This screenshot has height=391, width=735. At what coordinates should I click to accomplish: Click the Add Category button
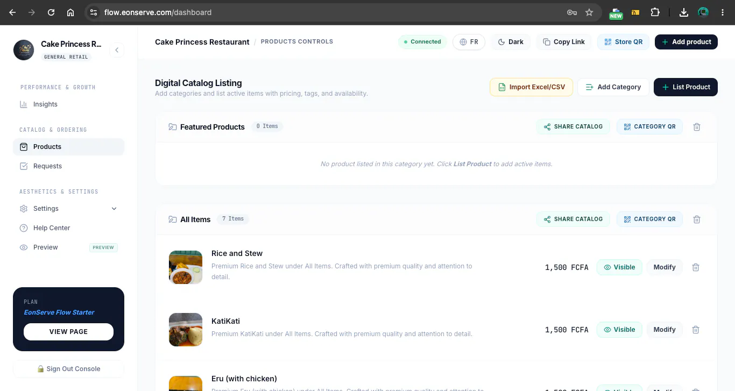point(613,87)
